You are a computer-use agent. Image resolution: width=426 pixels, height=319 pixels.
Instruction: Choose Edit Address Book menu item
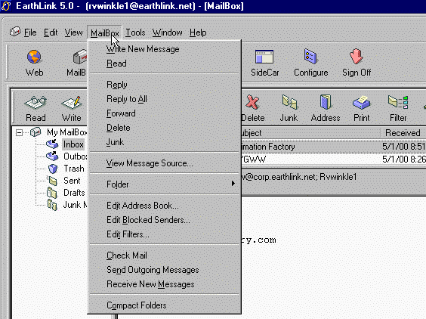[165, 206]
